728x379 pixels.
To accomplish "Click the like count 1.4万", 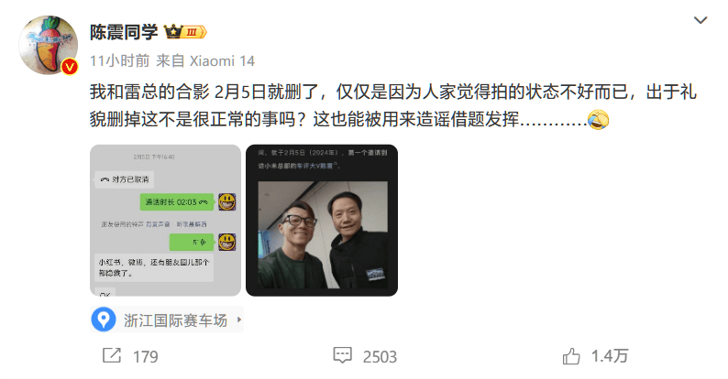I will [x=610, y=356].
